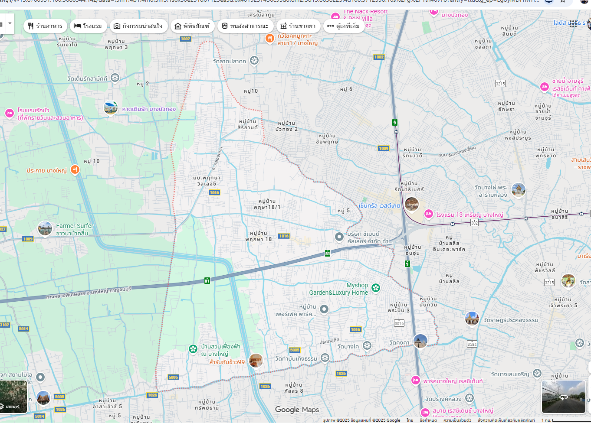This screenshot has height=423, width=591.
Task: Expand the dropdown arrow at top-left panel
Action: click(x=10, y=24)
